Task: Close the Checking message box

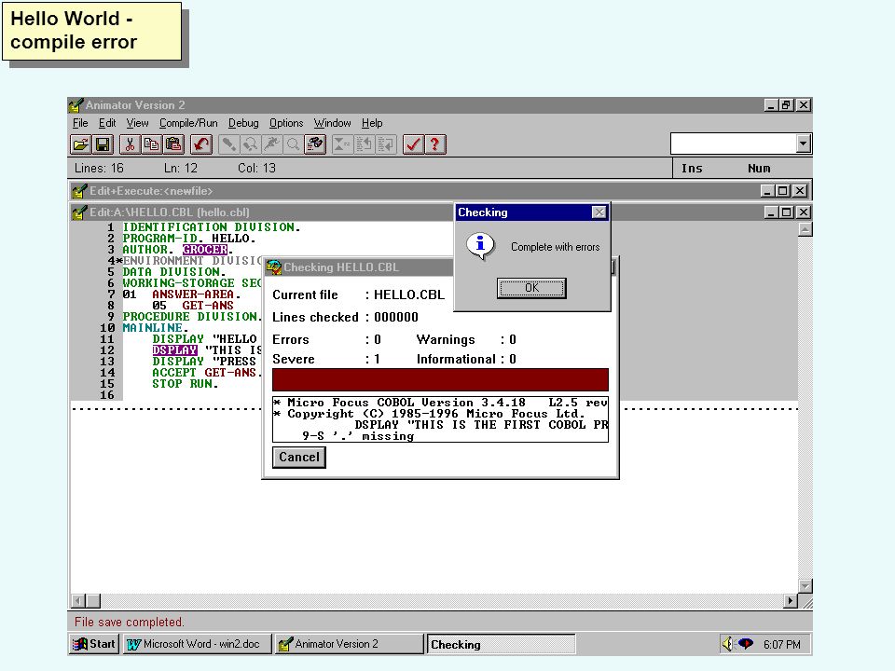Action: point(599,212)
